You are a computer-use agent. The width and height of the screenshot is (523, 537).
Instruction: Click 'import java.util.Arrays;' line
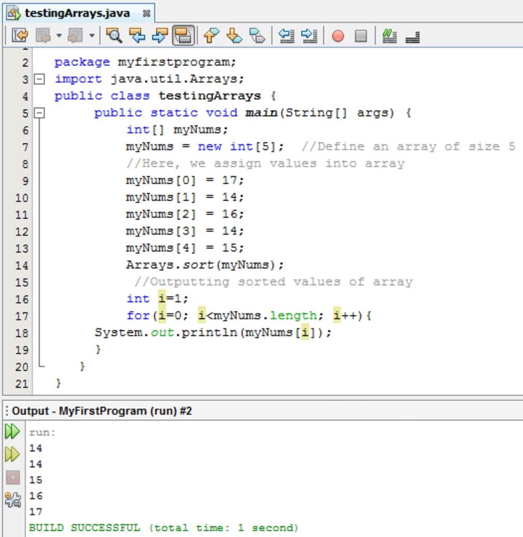pyautogui.click(x=149, y=79)
